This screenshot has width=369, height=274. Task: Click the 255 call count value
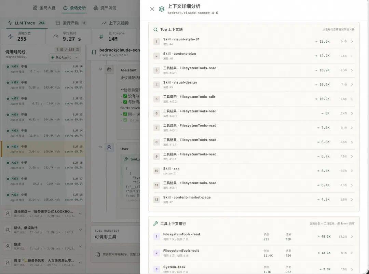[x=22, y=39]
